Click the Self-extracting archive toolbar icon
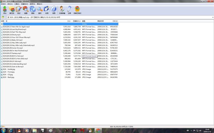This screenshot has height=133, width=214. click(x=77, y=10)
